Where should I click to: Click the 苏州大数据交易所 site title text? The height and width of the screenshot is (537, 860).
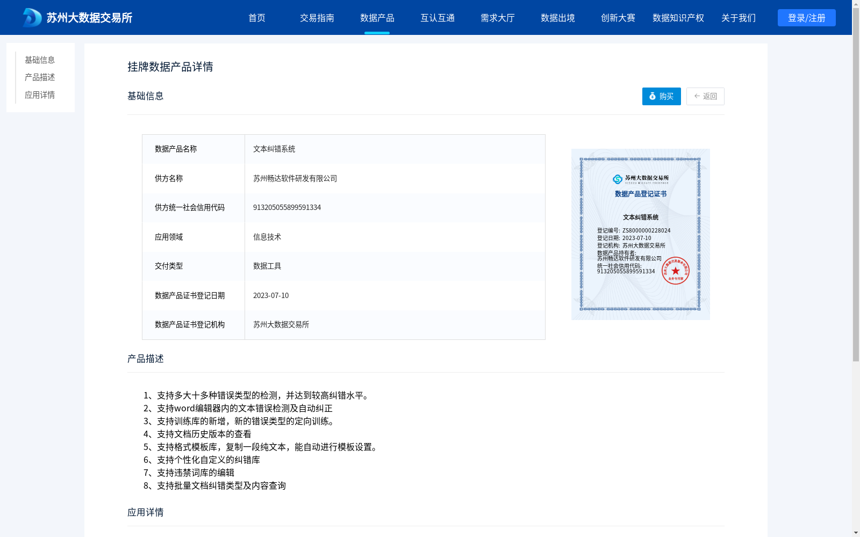(x=89, y=18)
